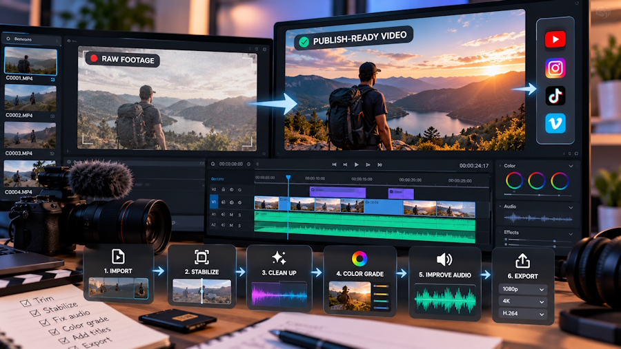
Task: Select the C0003.MP4 clip thumbnail
Action: [30, 136]
